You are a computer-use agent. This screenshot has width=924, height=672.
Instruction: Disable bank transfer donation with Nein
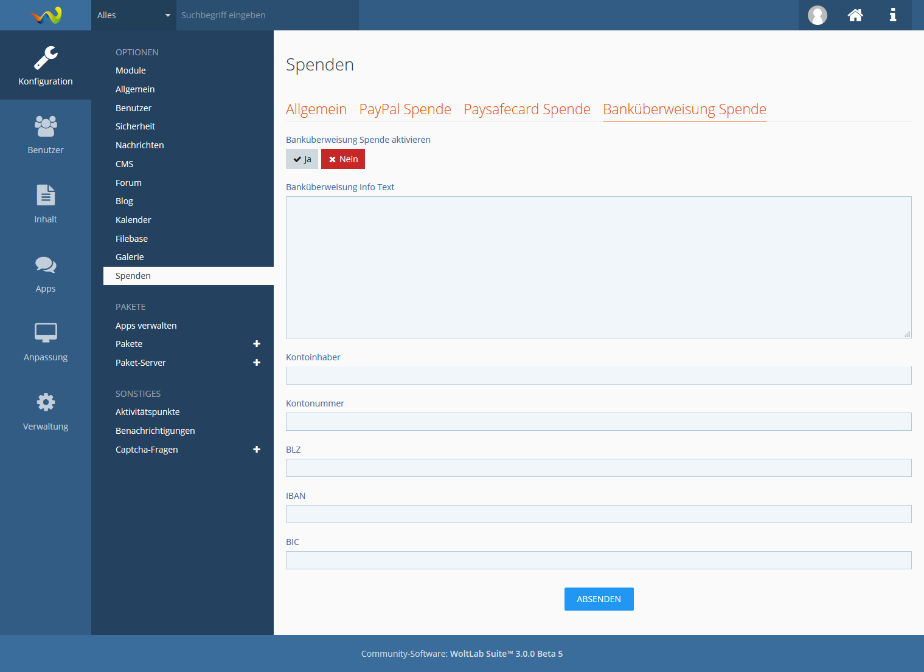(343, 159)
